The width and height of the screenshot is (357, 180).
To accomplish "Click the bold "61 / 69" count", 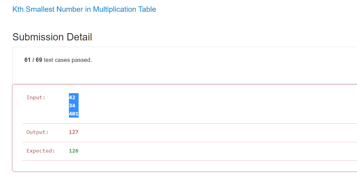I will pyautogui.click(x=33, y=60).
